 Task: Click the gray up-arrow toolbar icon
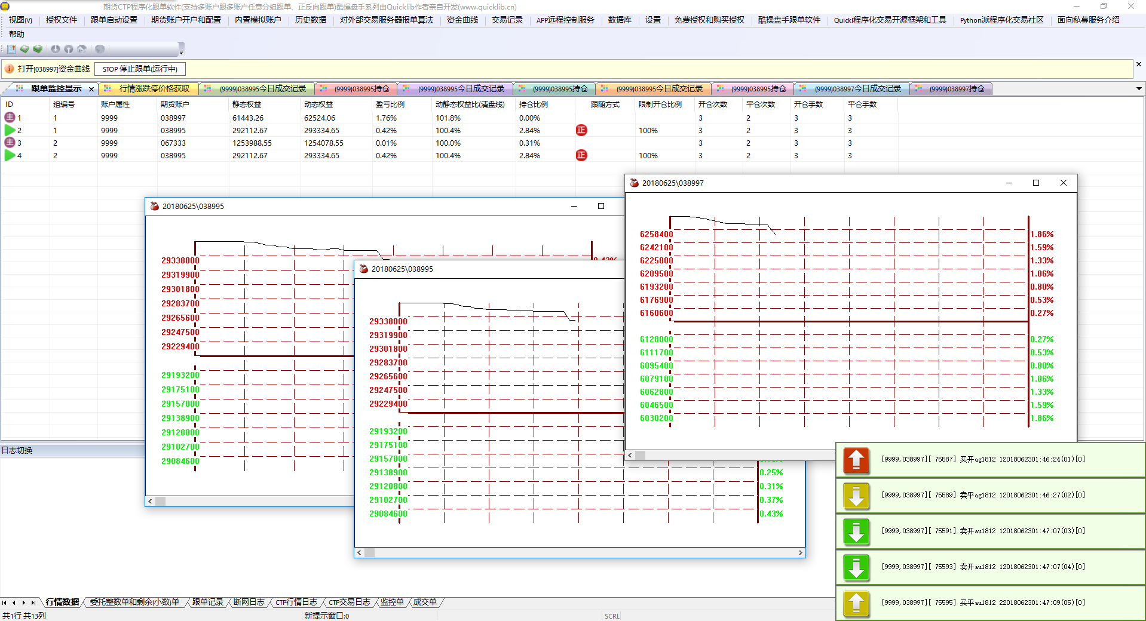point(69,49)
